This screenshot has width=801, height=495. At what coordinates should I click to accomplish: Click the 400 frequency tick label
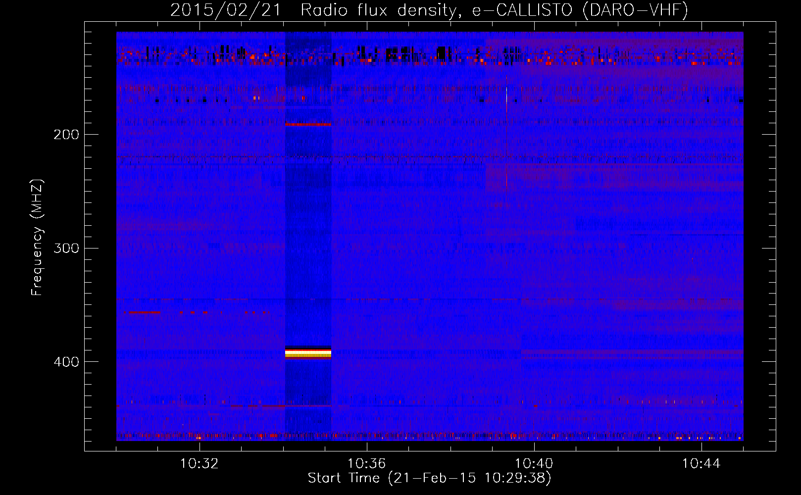point(66,362)
